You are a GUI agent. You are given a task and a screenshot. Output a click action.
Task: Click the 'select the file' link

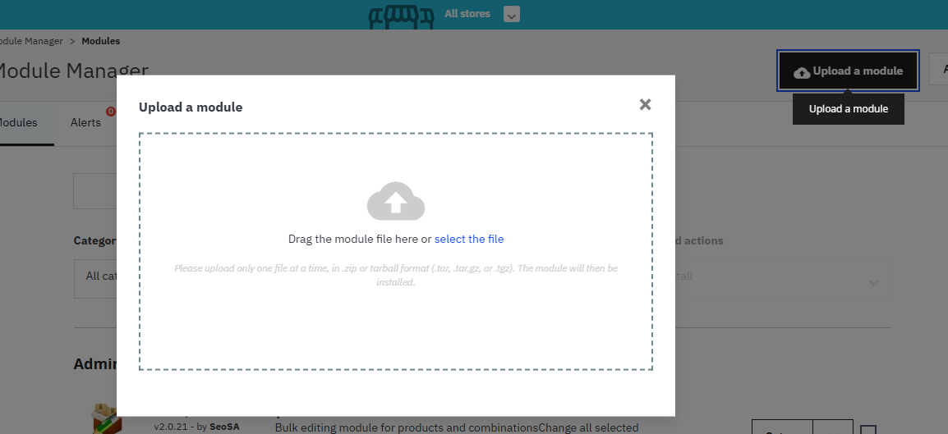468,239
